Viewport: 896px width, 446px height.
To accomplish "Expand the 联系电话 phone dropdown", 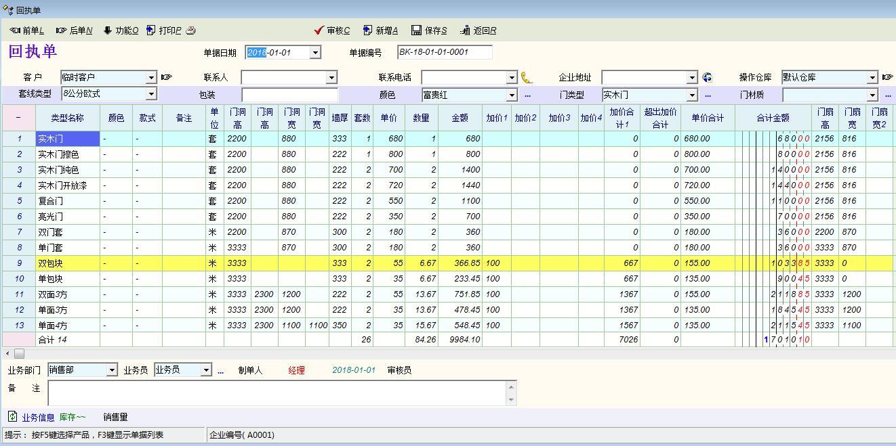I will pos(512,78).
